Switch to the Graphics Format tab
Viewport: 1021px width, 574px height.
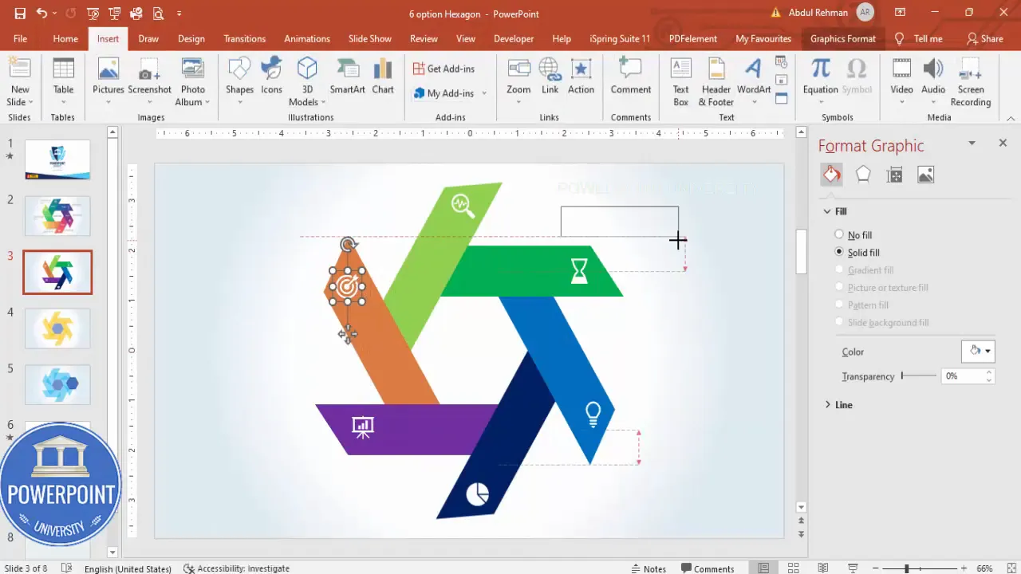tap(842, 38)
